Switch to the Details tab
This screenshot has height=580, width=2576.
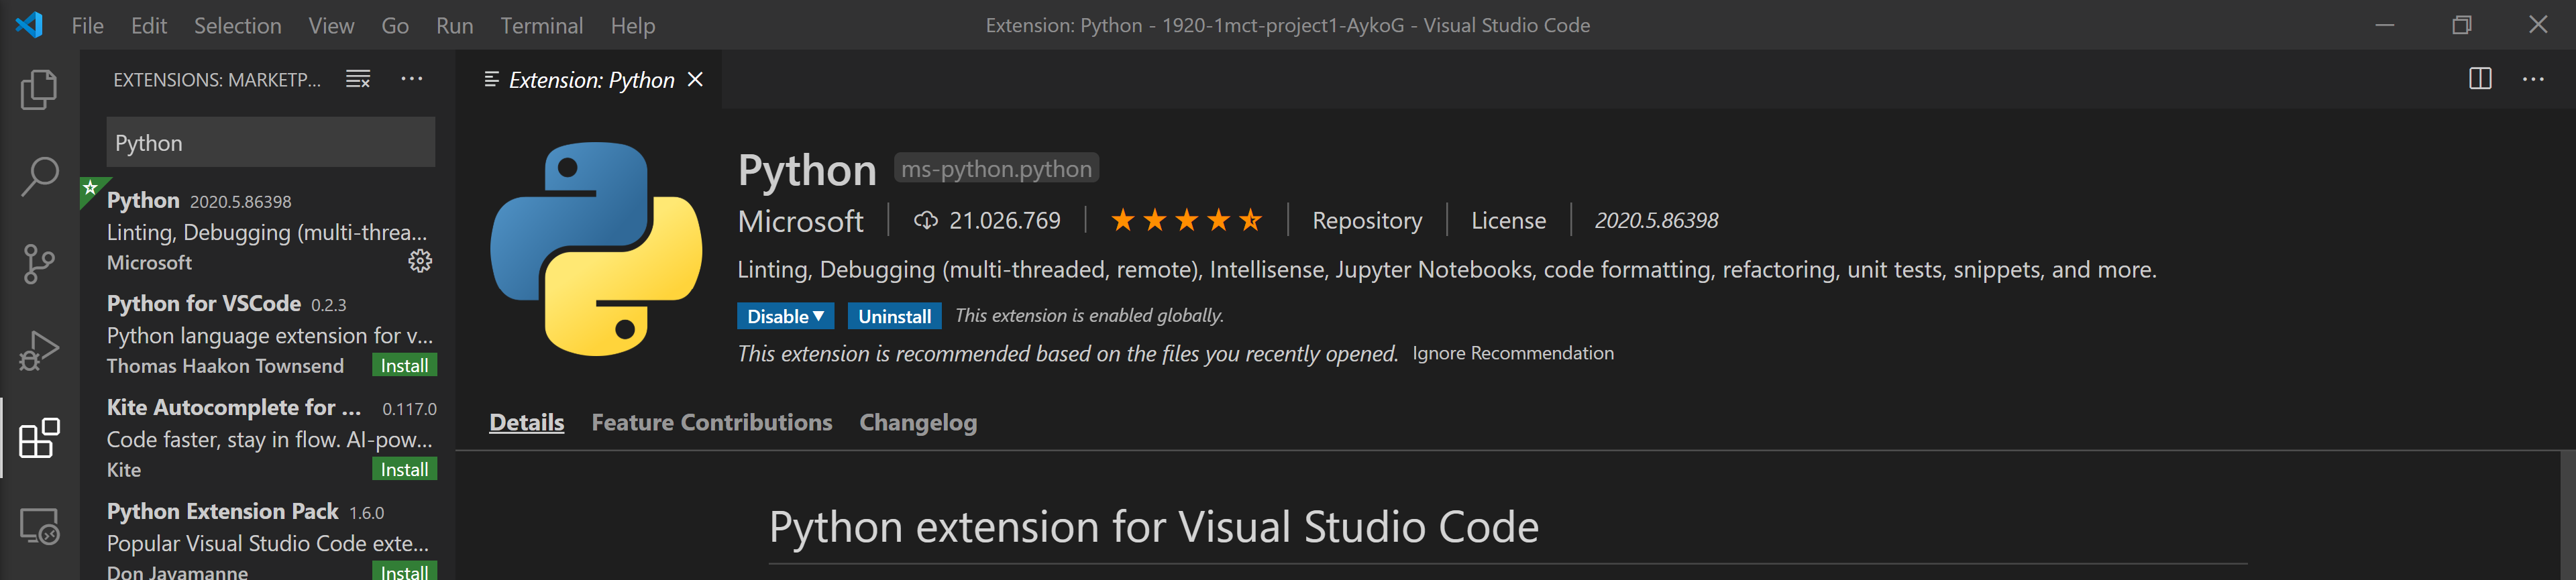coord(526,422)
